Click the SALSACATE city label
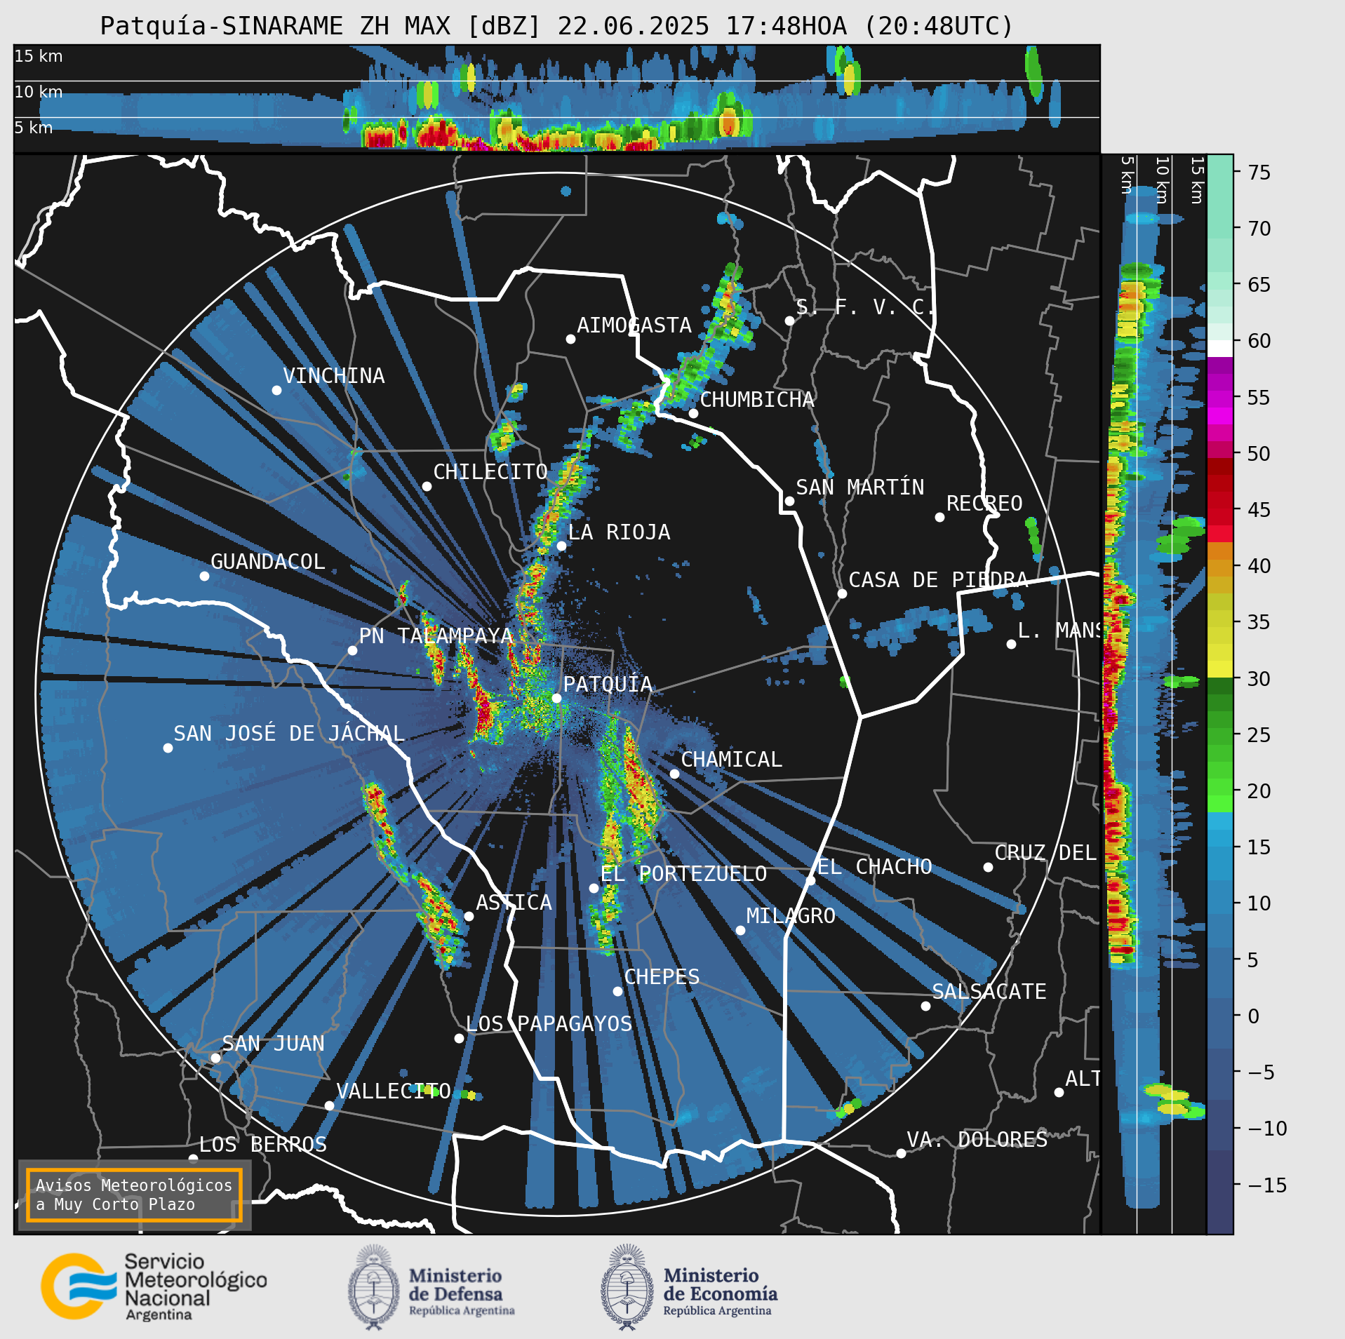 tap(989, 992)
